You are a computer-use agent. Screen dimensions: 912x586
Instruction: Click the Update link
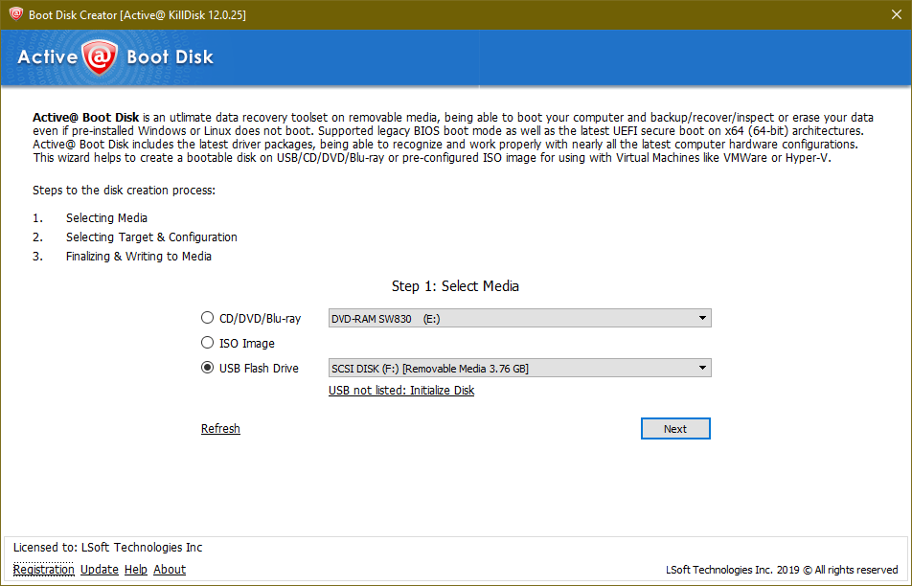click(100, 569)
